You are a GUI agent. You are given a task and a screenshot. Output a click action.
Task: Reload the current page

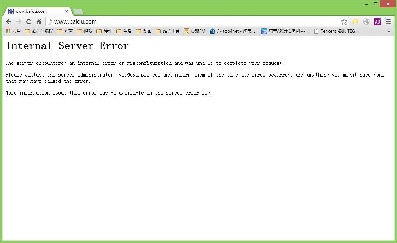tap(29, 21)
